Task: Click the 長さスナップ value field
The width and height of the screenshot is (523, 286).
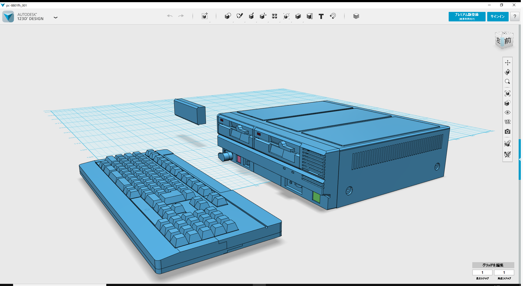Action: [x=482, y=272]
